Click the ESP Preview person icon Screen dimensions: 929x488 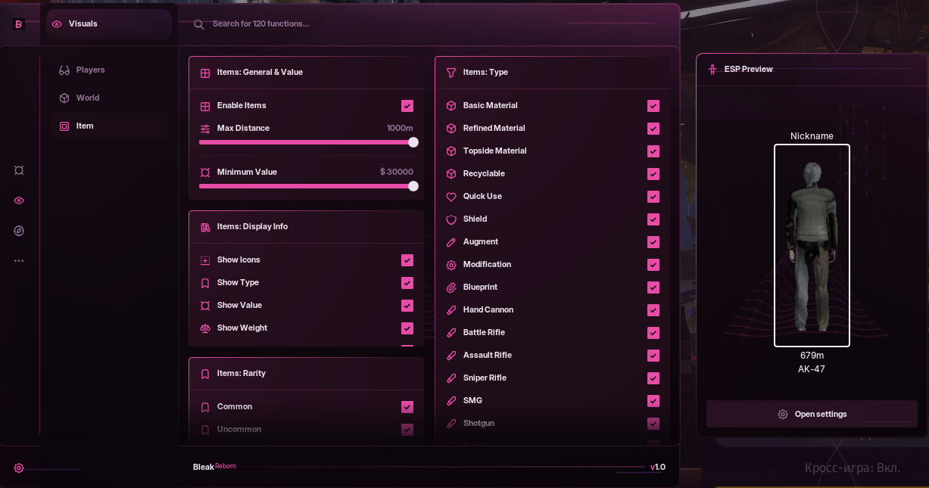coord(712,70)
